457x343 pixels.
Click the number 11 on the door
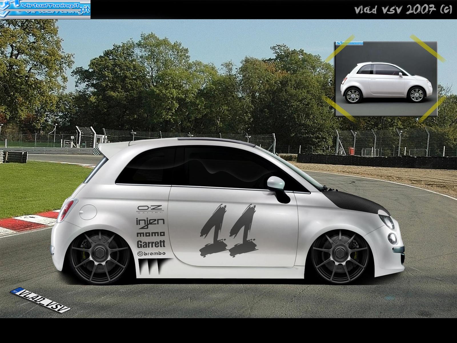[x=229, y=230]
